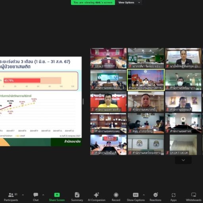This screenshot has height=203, width=203.
Task: Select the bookshelf conference room video tile
Action: [108, 123]
